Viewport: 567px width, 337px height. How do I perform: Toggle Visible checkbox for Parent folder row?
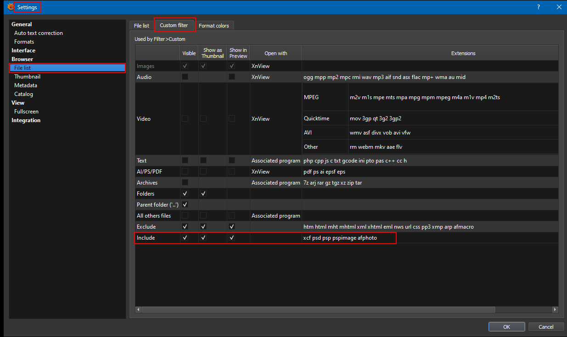coord(185,205)
